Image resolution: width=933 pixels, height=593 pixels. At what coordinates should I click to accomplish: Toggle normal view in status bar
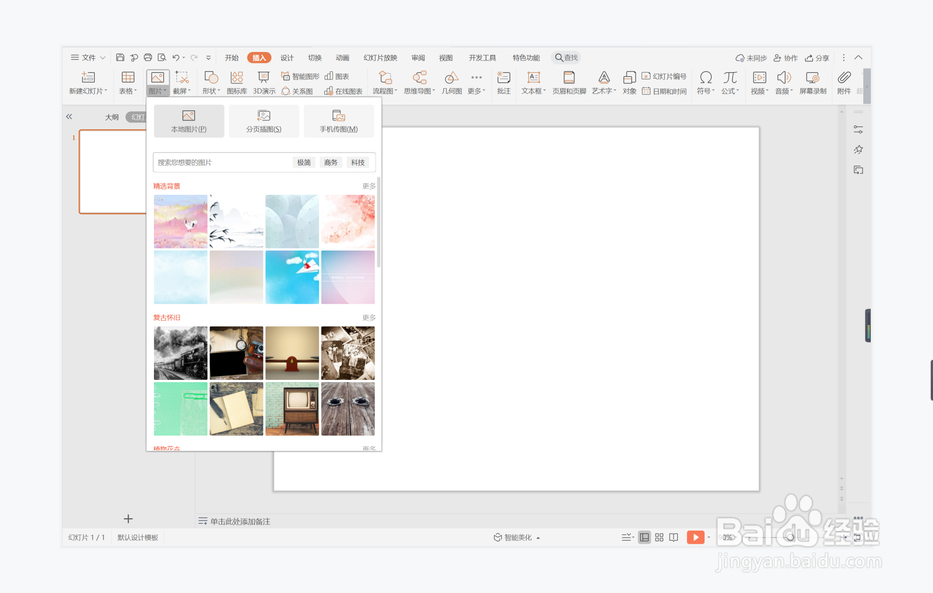pyautogui.click(x=644, y=537)
